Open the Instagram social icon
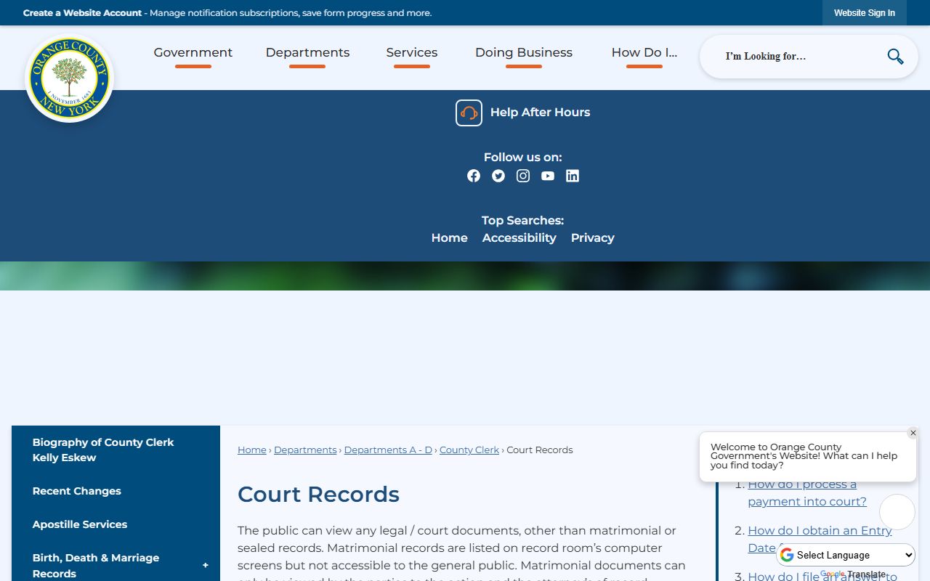Viewport: 930px width, 581px height. 523,176
